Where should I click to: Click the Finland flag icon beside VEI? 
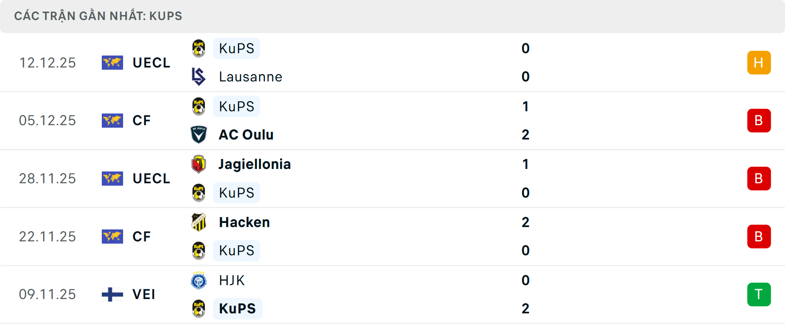[x=112, y=294]
